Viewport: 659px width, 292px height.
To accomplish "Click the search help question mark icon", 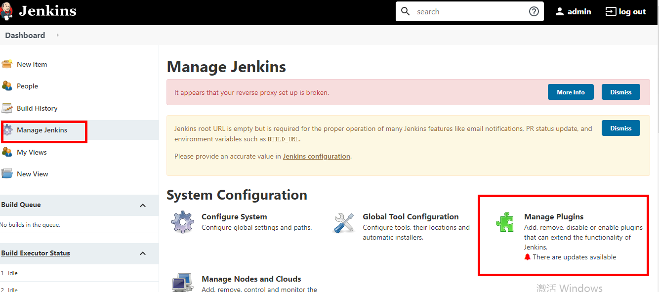I will pos(534,11).
